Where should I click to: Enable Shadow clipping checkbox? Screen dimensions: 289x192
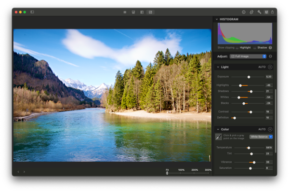pos(254,48)
